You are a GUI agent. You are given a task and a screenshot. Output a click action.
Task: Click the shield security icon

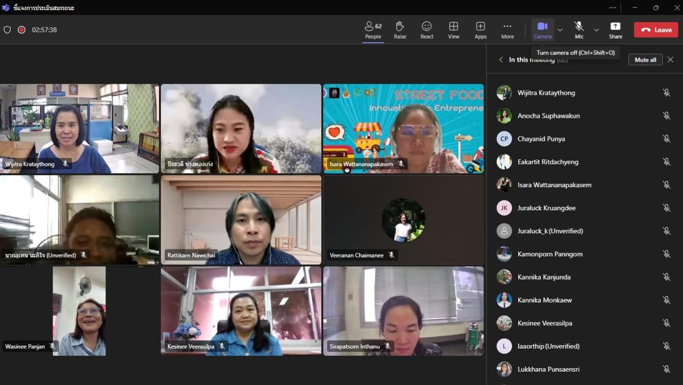[7, 30]
